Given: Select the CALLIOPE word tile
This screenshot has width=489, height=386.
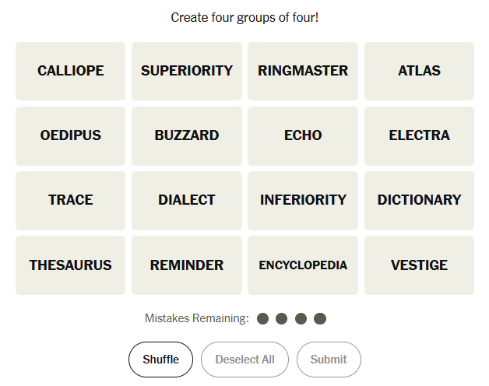Looking at the screenshot, I should 70,71.
